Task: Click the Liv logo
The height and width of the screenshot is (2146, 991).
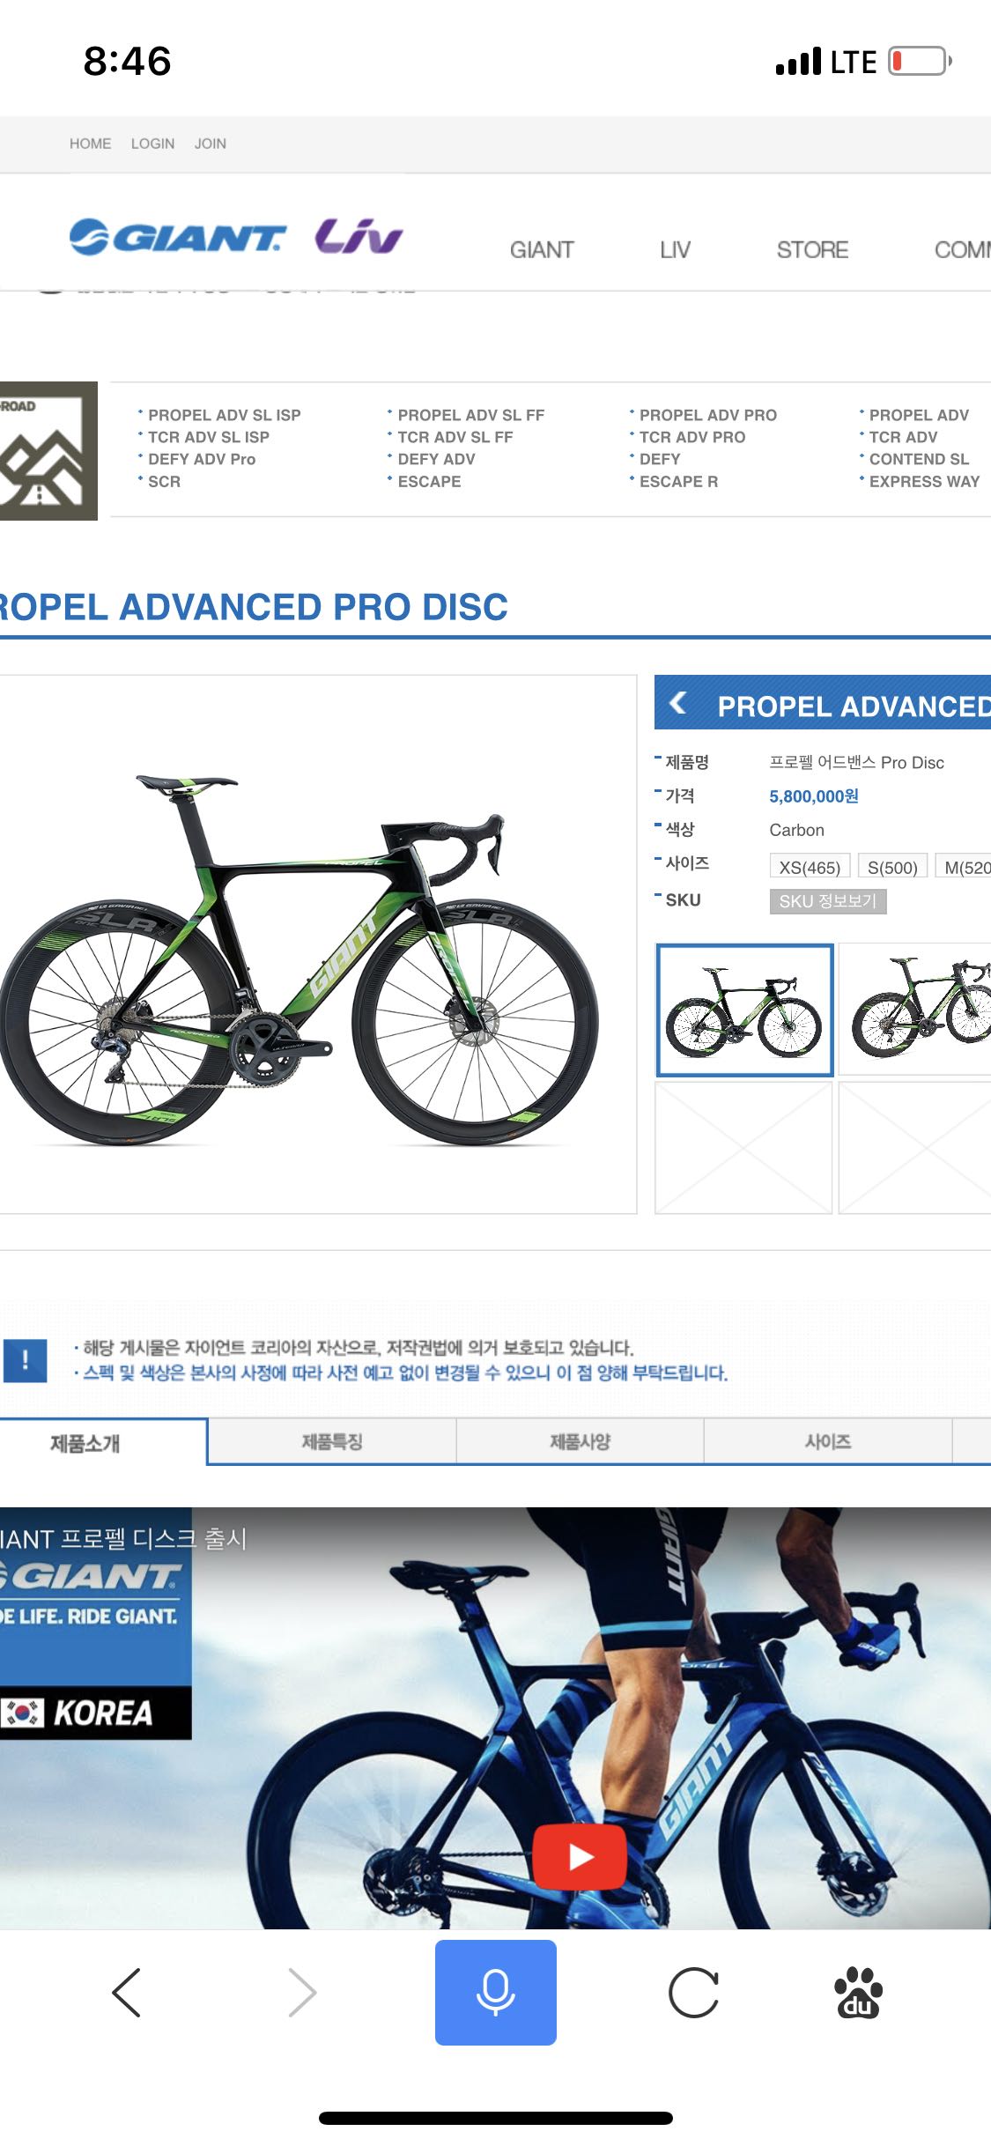Action: click(x=359, y=236)
